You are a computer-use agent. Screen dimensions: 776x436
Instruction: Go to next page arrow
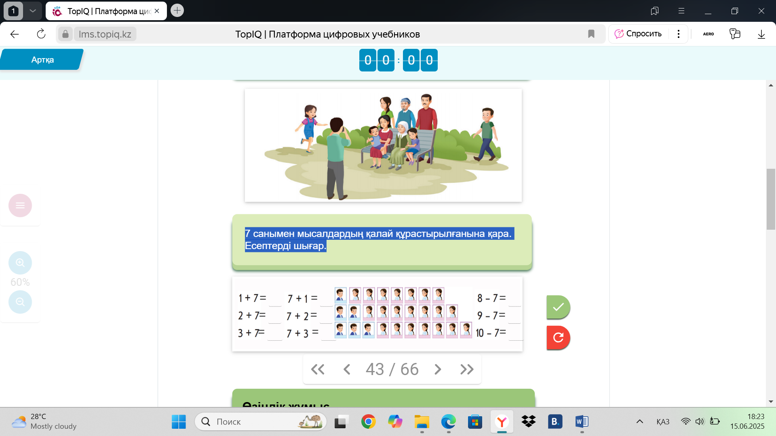pos(438,369)
